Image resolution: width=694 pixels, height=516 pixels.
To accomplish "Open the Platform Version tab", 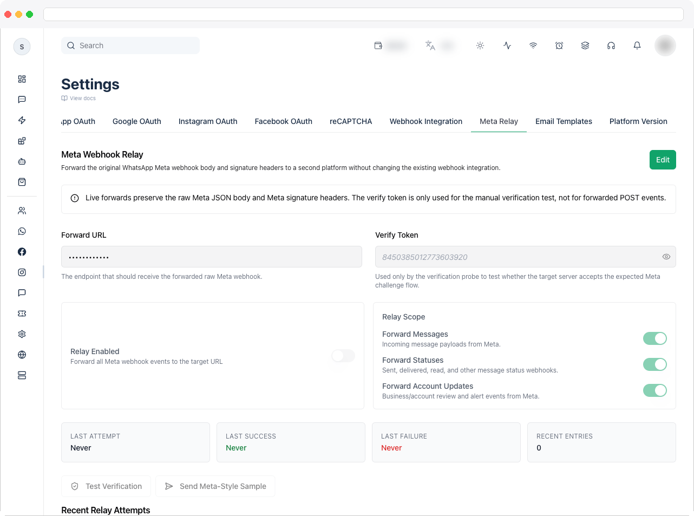I will pyautogui.click(x=638, y=121).
